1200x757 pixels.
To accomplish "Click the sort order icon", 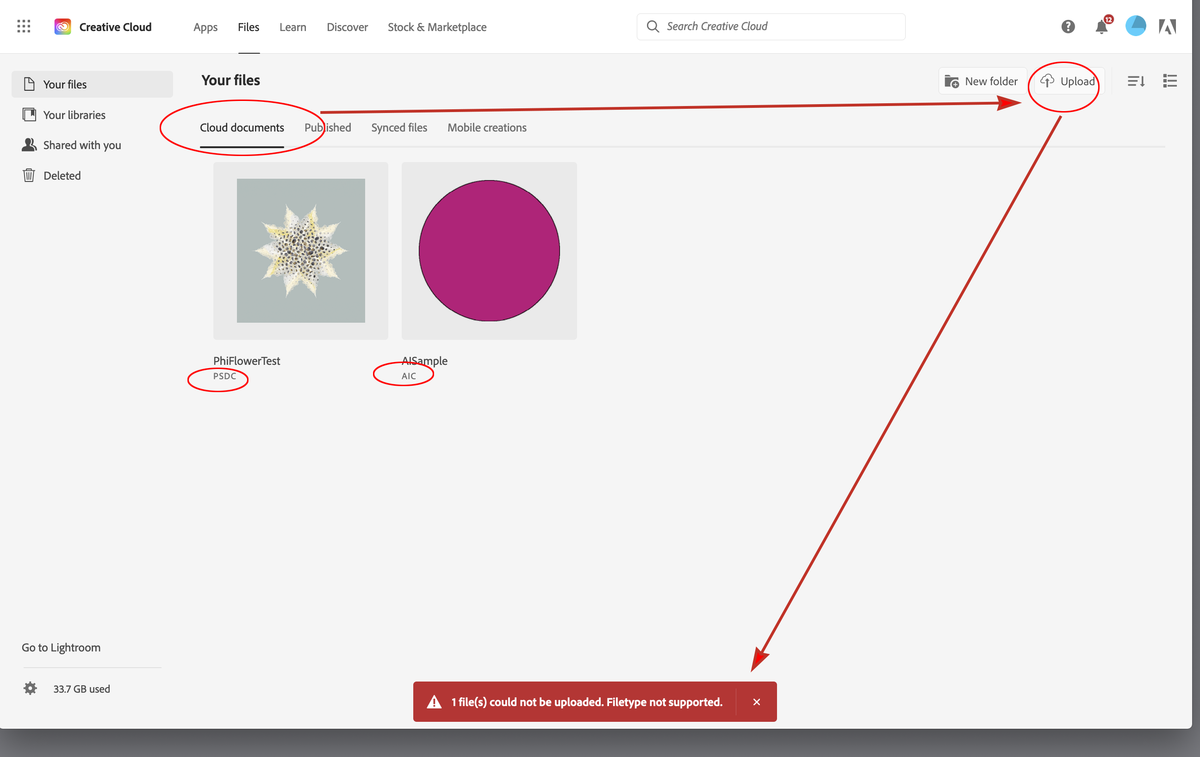I will (x=1136, y=81).
